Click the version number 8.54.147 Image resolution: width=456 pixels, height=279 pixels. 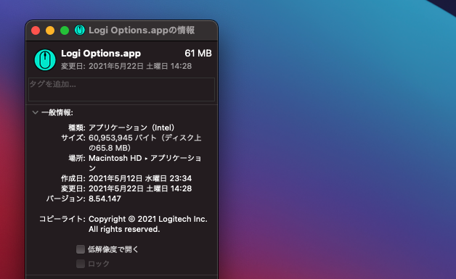click(105, 199)
